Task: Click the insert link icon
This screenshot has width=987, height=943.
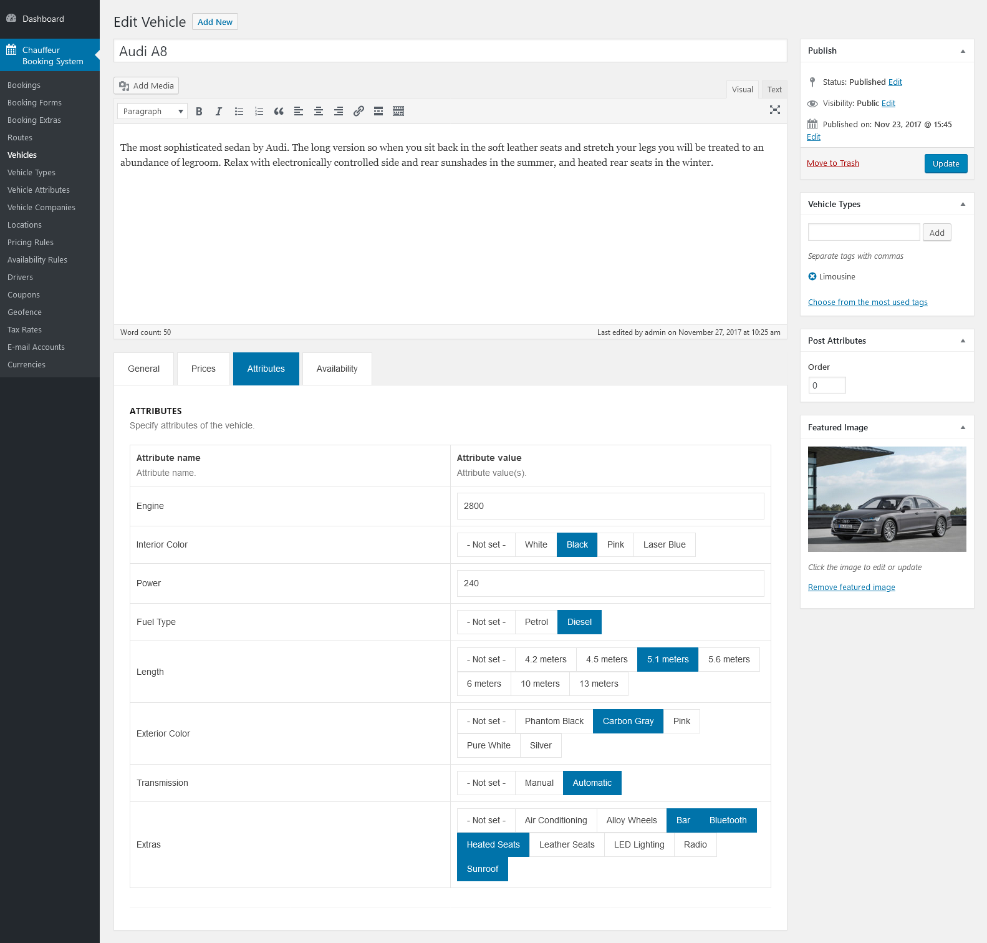Action: [359, 112]
